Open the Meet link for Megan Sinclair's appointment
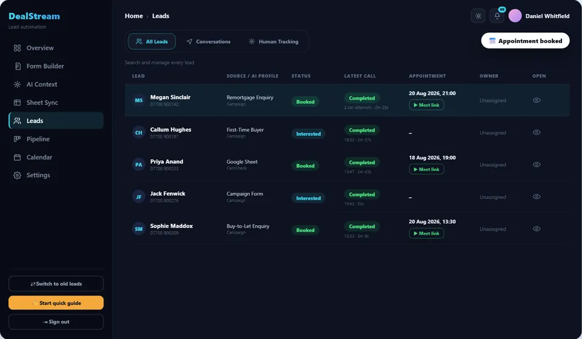Viewport: 582px width, 339px height. [426, 105]
